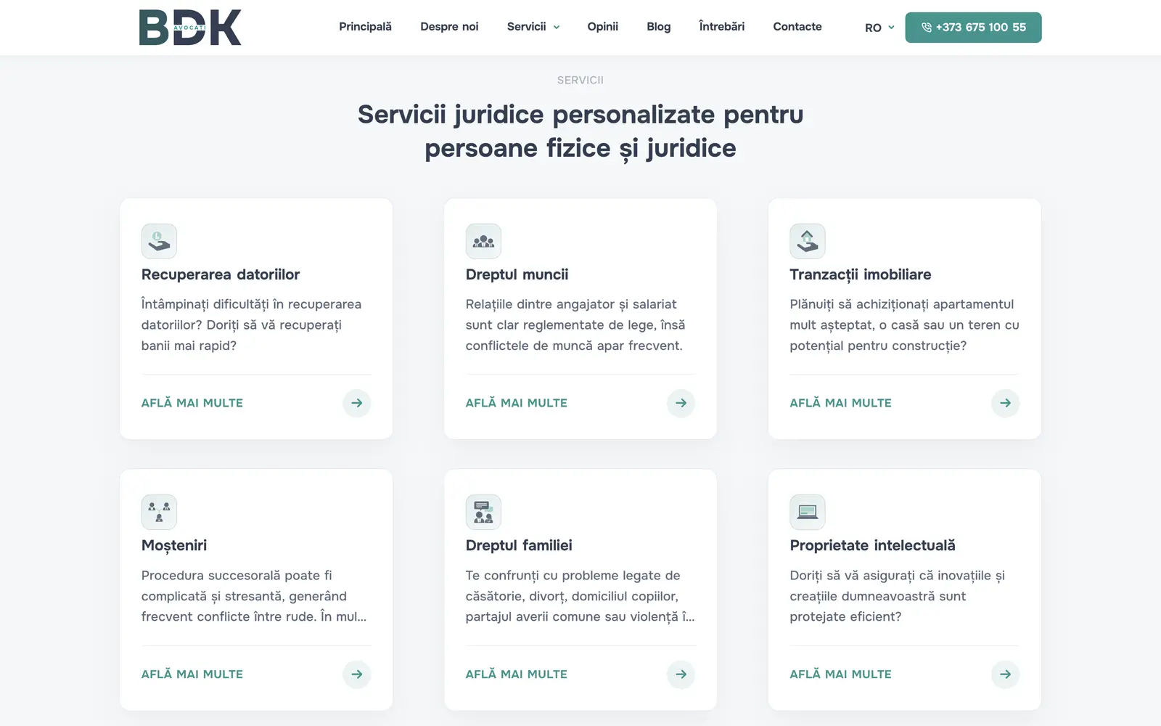Image resolution: width=1161 pixels, height=726 pixels.
Task: Expand the Servicii navigation dropdown
Action: (x=533, y=27)
